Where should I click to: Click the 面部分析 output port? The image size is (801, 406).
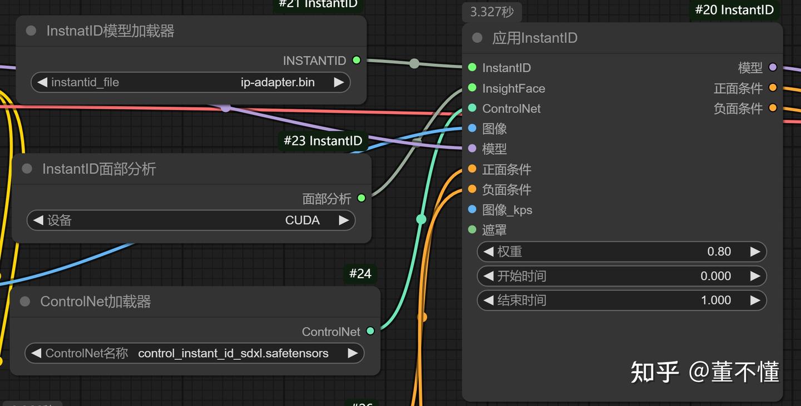[362, 197]
